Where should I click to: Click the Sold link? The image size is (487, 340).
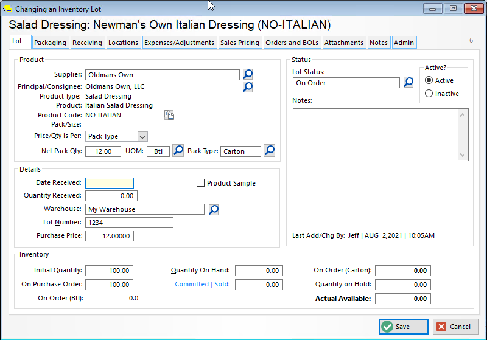[x=222, y=284]
